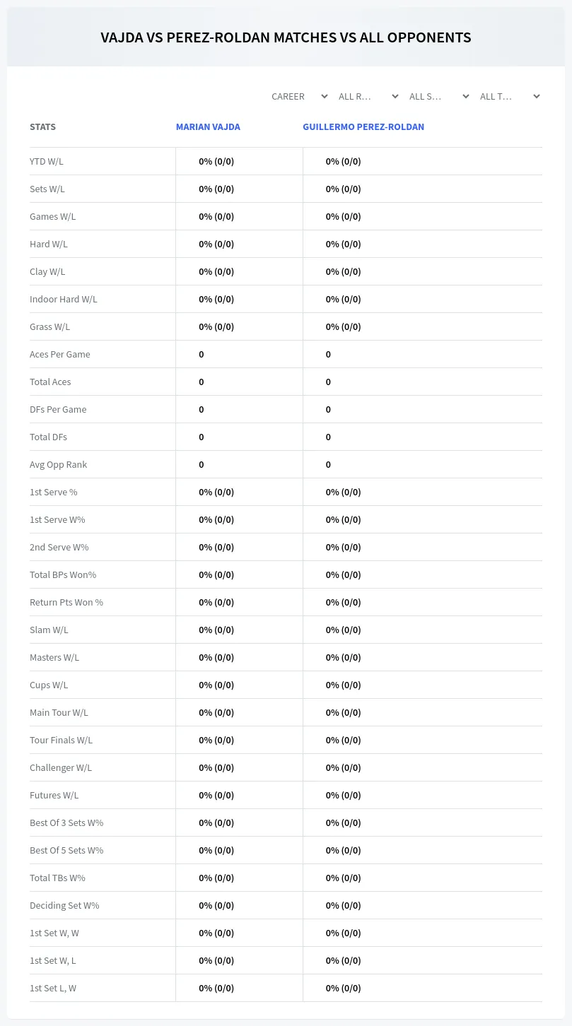Expand the ALL T… tournaments dropdown
This screenshot has width=572, height=1026.
pos(510,96)
